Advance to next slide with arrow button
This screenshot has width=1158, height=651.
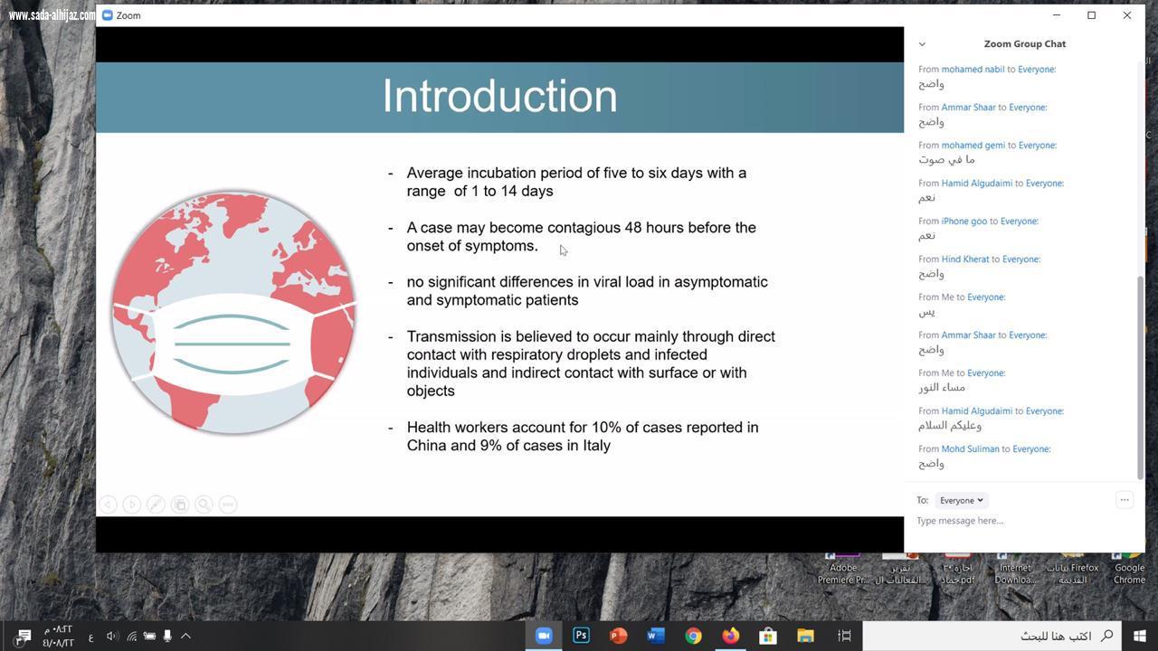132,505
